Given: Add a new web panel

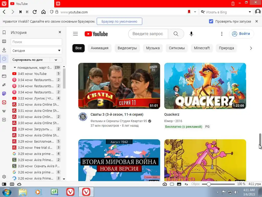Looking at the screenshot, I should (x=4, y=120).
